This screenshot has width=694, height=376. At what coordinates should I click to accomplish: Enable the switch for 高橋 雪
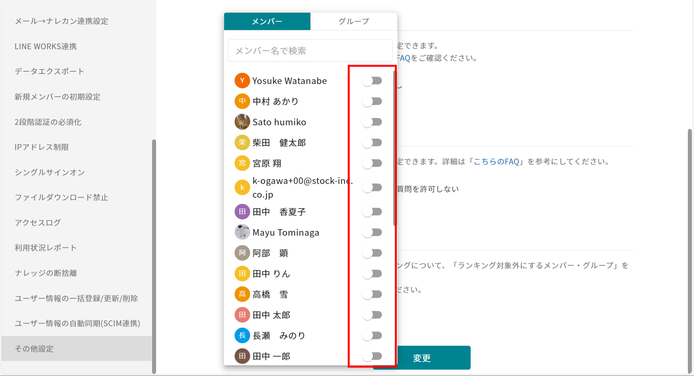[x=372, y=294]
